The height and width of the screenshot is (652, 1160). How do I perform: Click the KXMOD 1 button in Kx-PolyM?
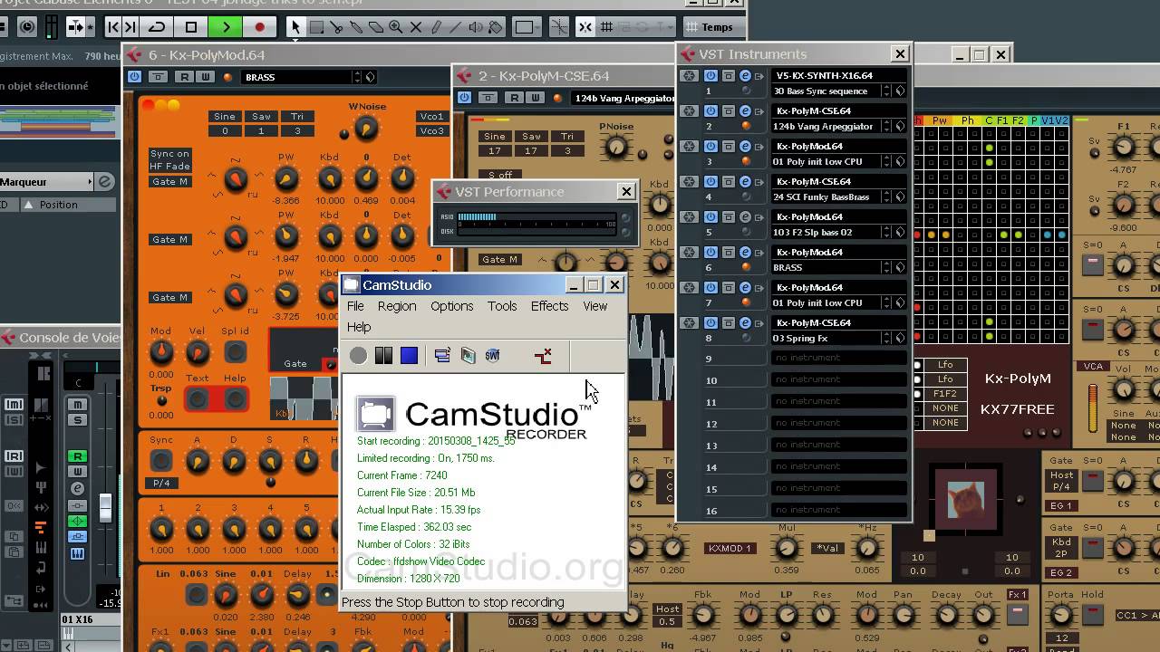pyautogui.click(x=730, y=548)
